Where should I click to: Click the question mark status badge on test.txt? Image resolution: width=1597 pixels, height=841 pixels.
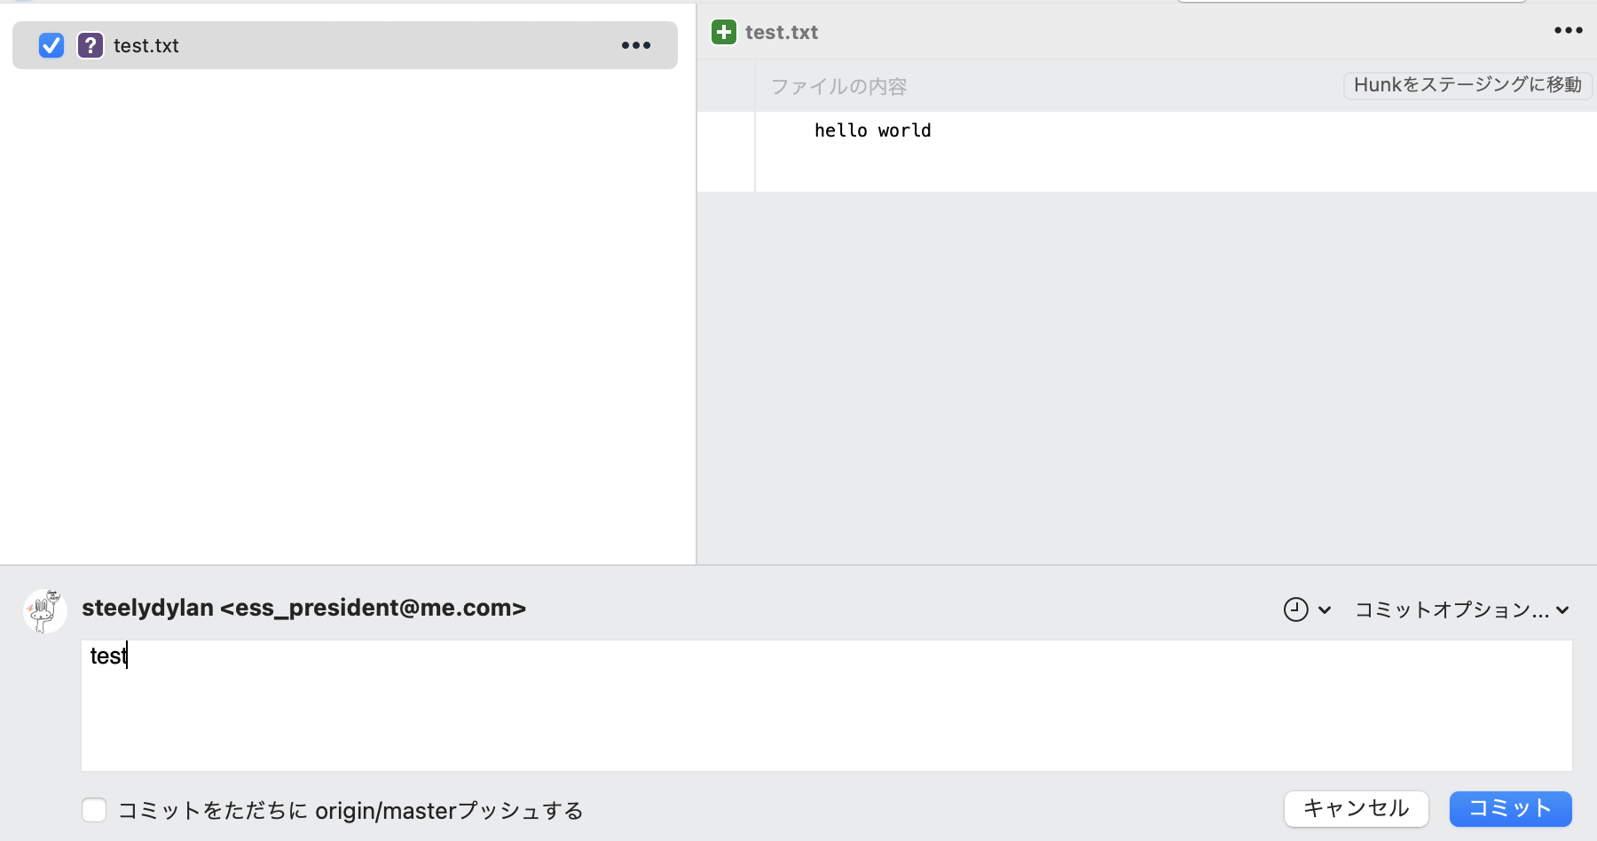[x=90, y=45]
